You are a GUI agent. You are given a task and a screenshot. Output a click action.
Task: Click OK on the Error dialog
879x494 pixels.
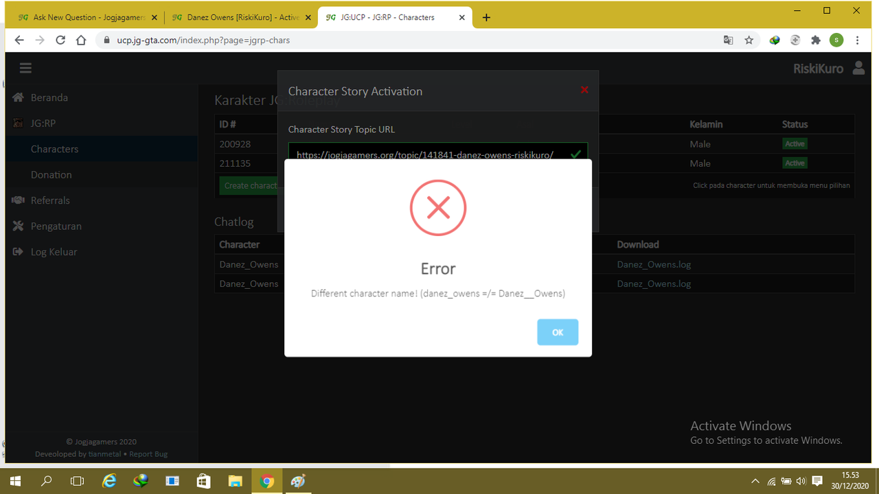[558, 332]
